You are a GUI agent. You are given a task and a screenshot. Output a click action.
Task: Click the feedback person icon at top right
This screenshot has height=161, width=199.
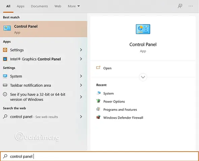(x=180, y=6)
